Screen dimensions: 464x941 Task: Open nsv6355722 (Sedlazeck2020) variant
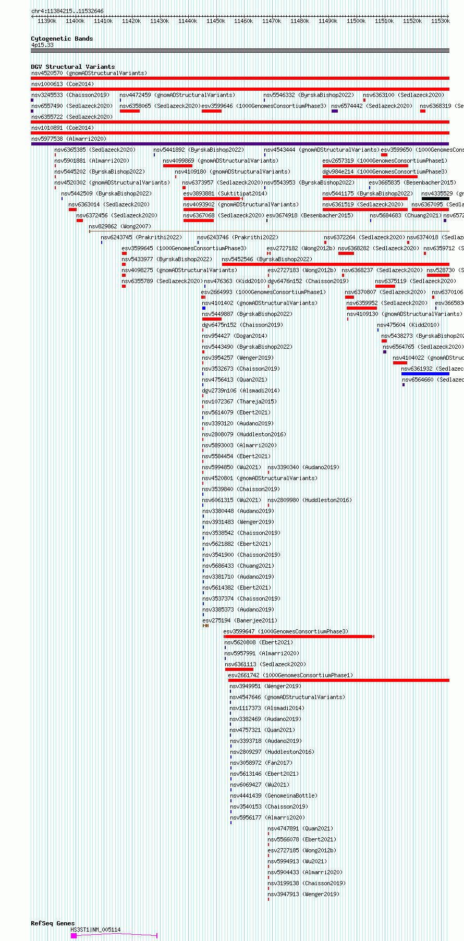coord(72,117)
